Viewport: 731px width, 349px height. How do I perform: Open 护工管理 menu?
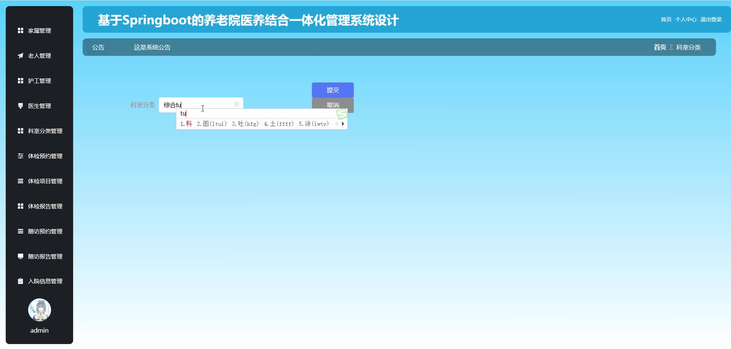pyautogui.click(x=40, y=81)
